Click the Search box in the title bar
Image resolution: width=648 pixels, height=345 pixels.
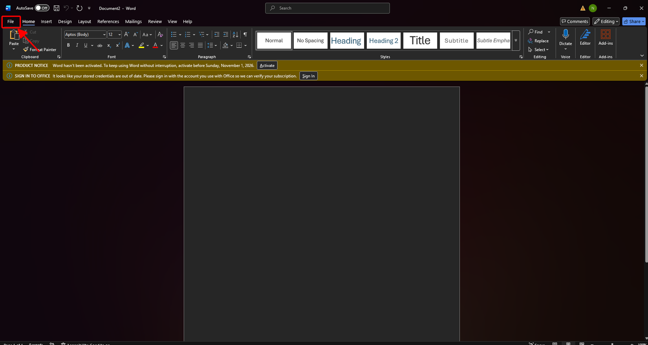328,8
